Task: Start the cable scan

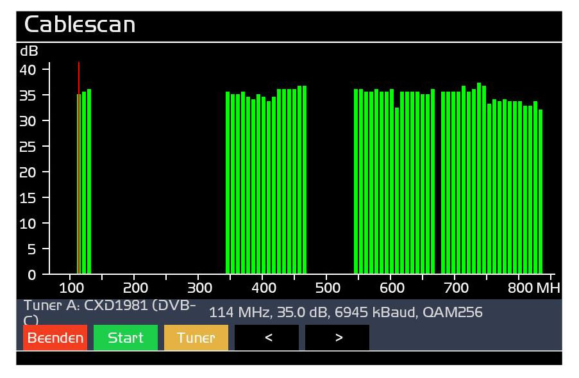Action: [x=125, y=338]
